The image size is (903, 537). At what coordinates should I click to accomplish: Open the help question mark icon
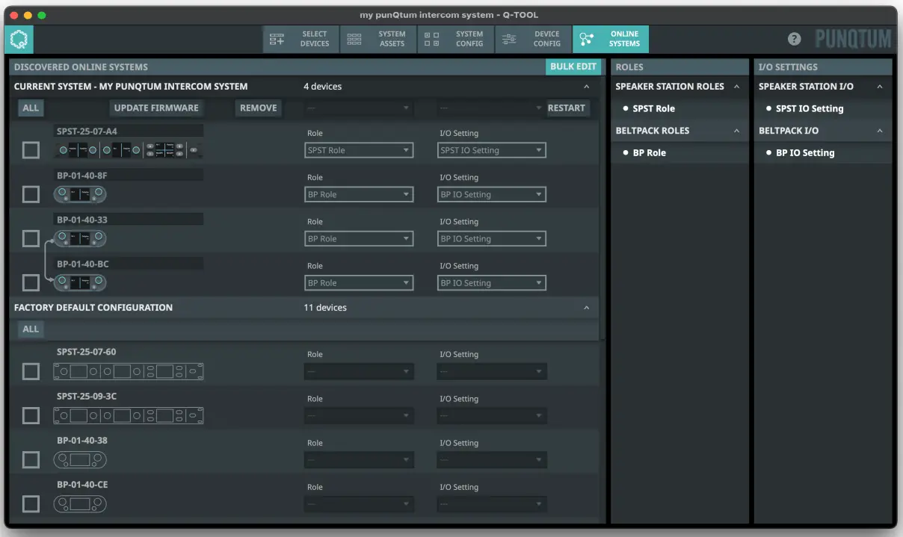tap(795, 39)
